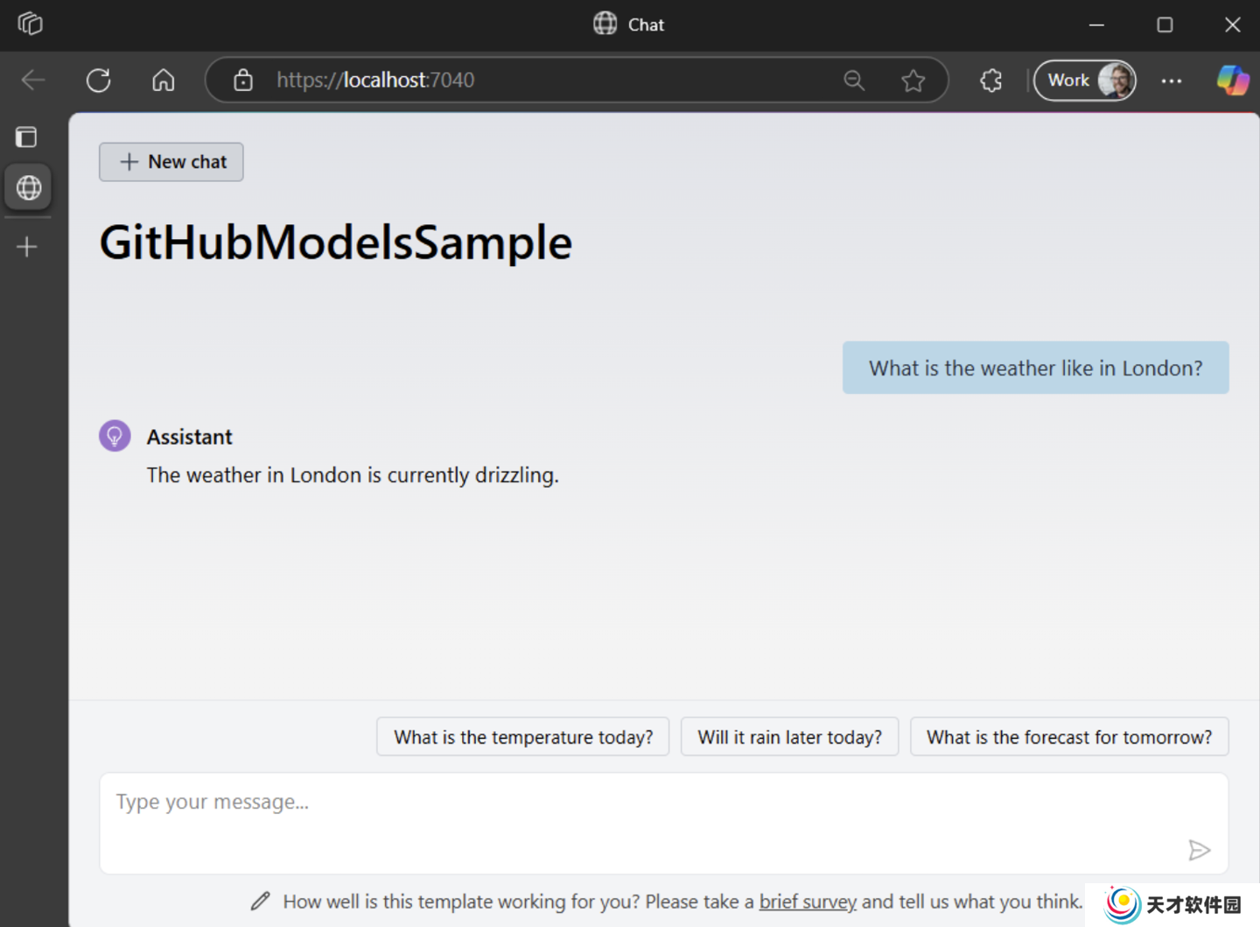Viewport: 1260px width, 927px height.
Task: View site info via lock icon
Action: coord(243,81)
